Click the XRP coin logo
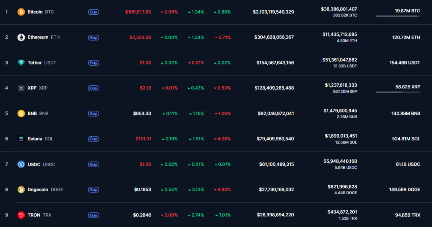Screen dimensions: 432x227 tap(21, 88)
